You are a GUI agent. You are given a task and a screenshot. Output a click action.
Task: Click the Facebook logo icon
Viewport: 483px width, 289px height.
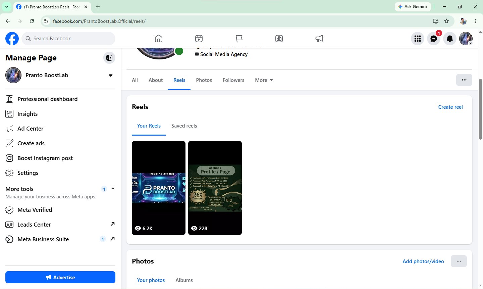(12, 39)
